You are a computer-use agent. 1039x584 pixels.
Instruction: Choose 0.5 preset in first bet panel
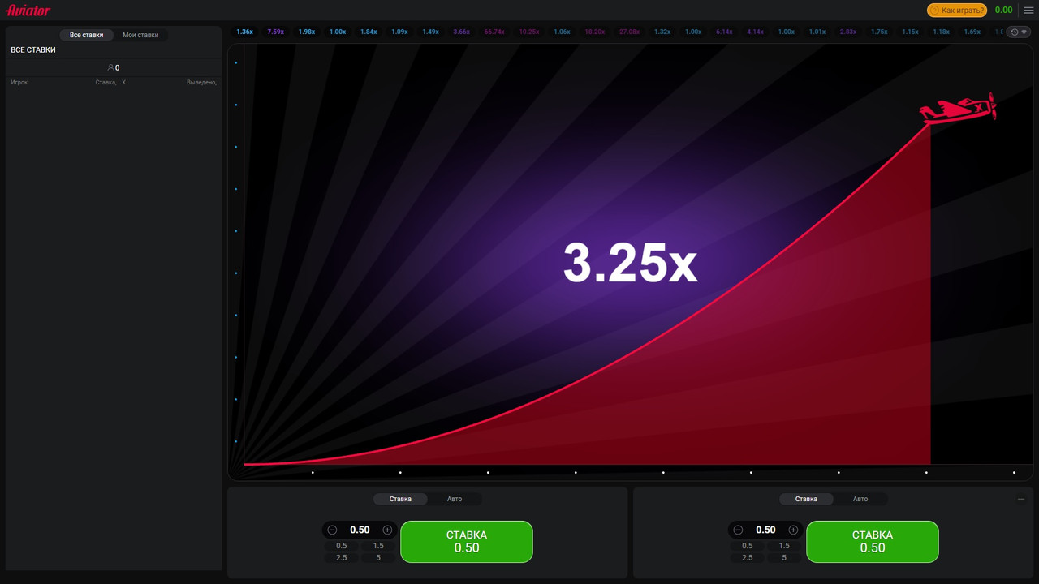coord(342,546)
